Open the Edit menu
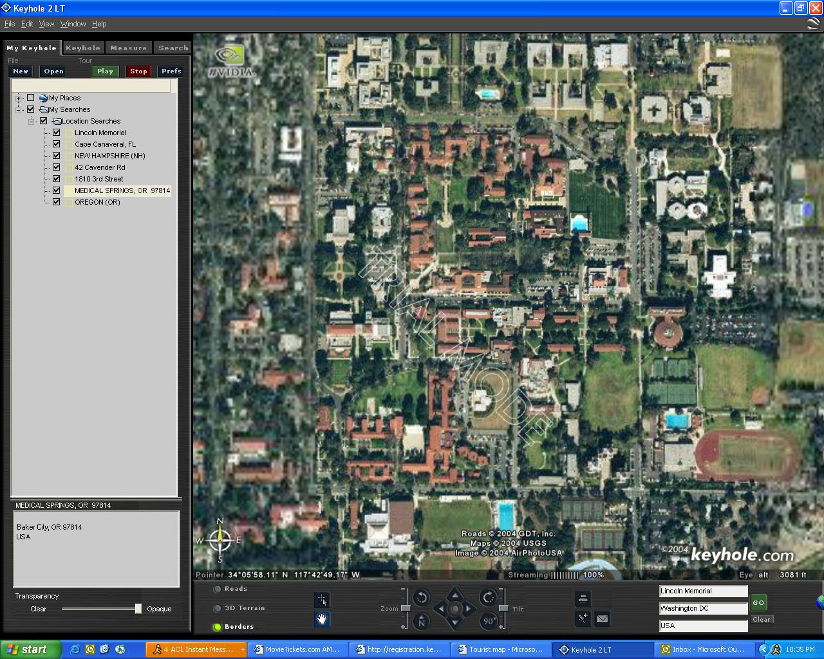The image size is (824, 659). click(x=27, y=24)
